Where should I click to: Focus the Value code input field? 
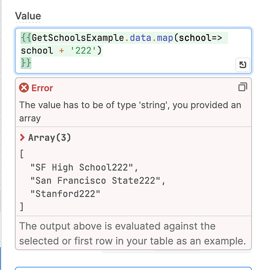coord(134,51)
